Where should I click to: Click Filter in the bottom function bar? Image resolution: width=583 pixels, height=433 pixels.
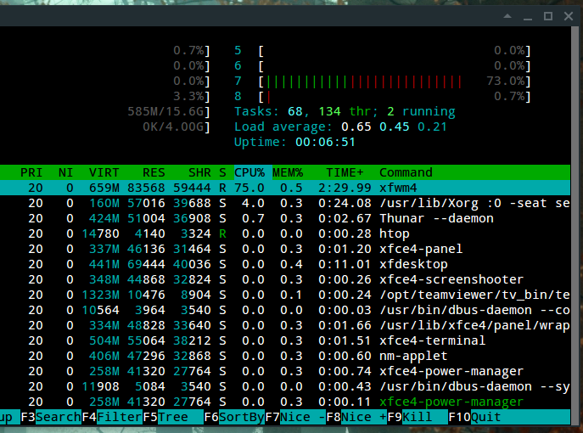coord(120,418)
